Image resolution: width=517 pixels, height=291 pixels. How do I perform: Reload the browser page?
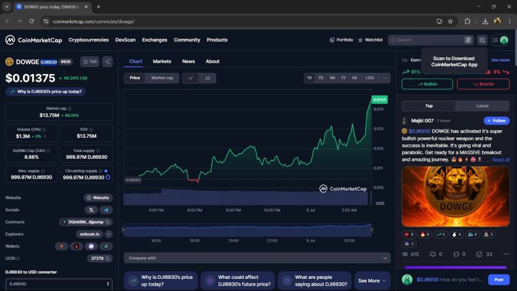click(x=32, y=22)
